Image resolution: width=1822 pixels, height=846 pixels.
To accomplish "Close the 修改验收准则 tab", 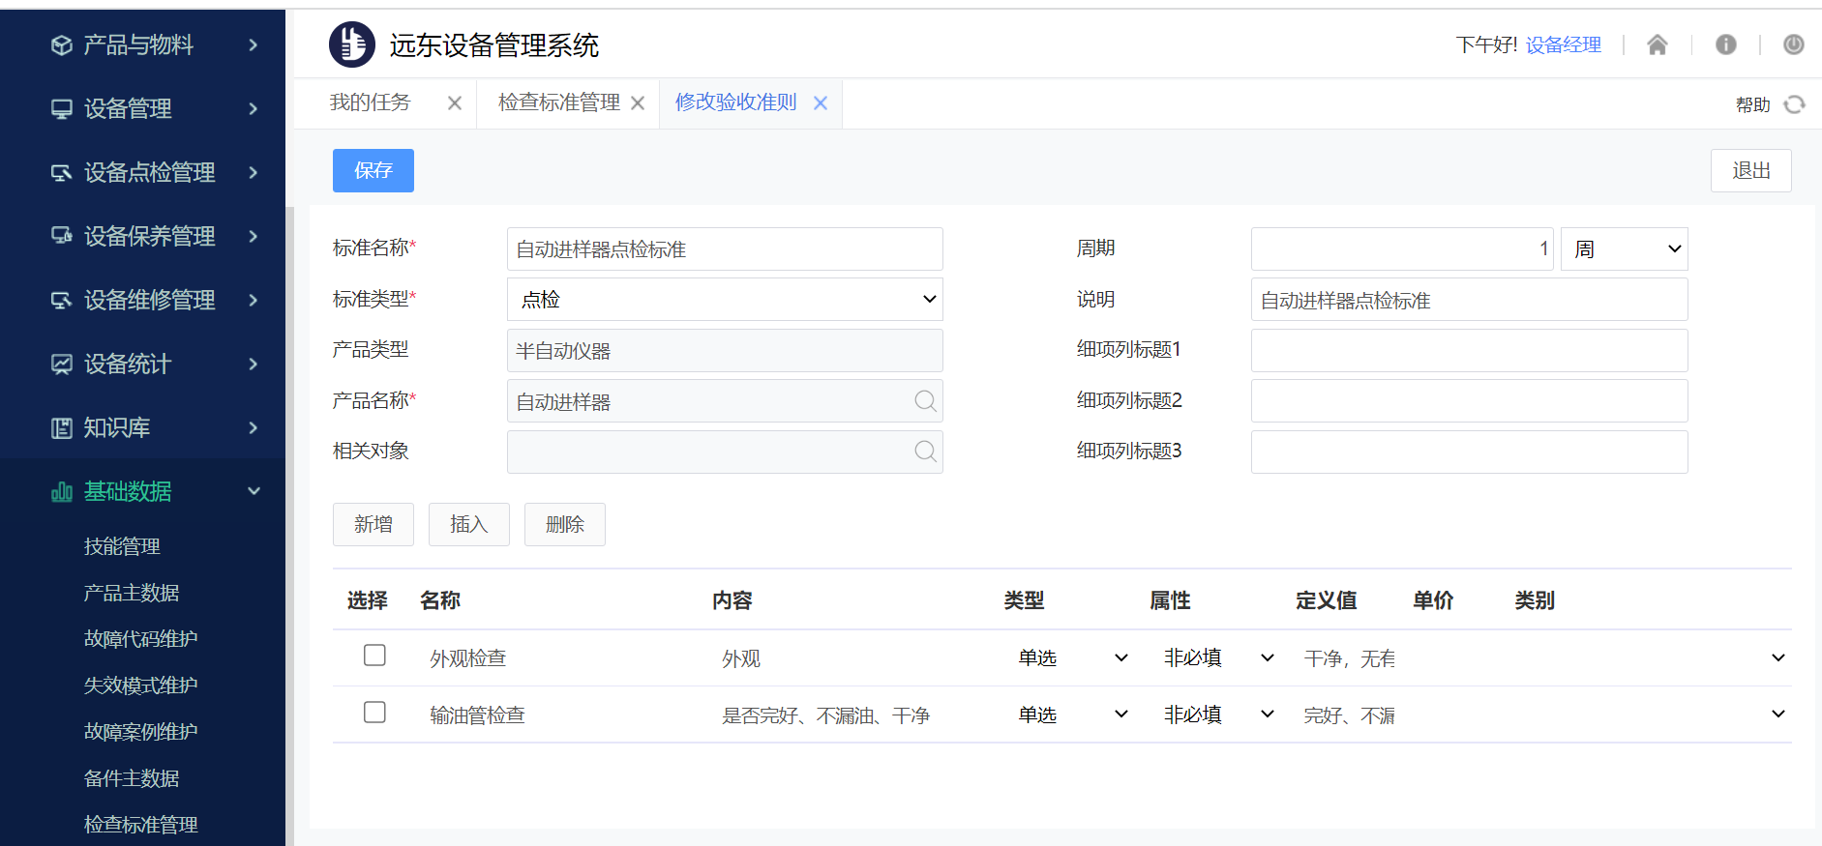I will [821, 103].
